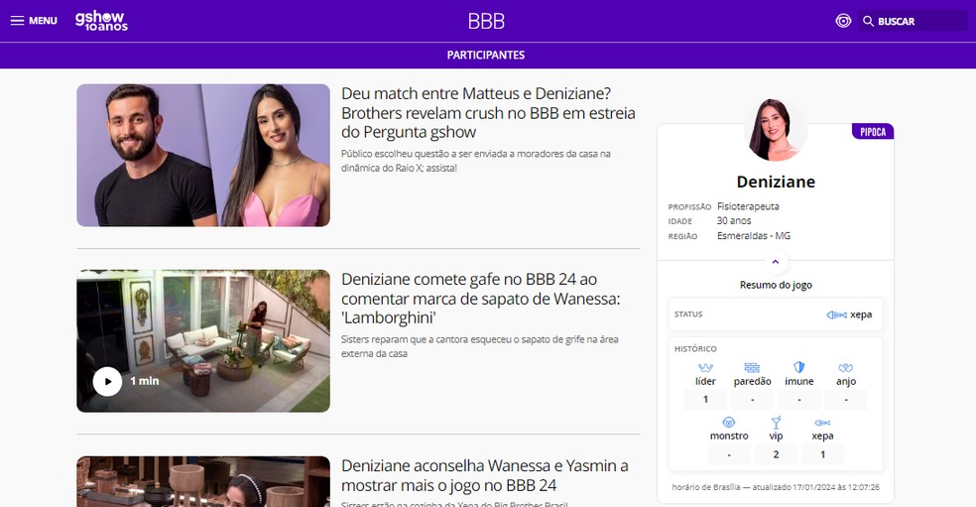Image resolution: width=976 pixels, height=507 pixels.
Task: Click the MENU text label
Action: pos(43,21)
